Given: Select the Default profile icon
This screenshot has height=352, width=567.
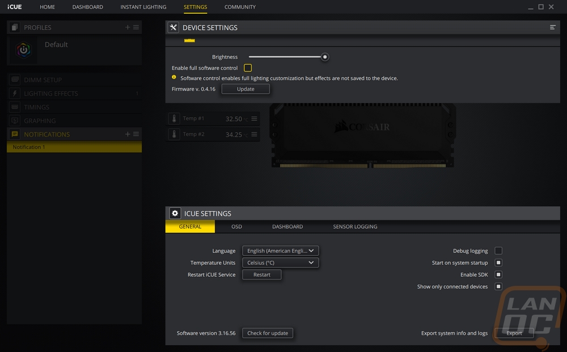Looking at the screenshot, I should (x=23, y=50).
